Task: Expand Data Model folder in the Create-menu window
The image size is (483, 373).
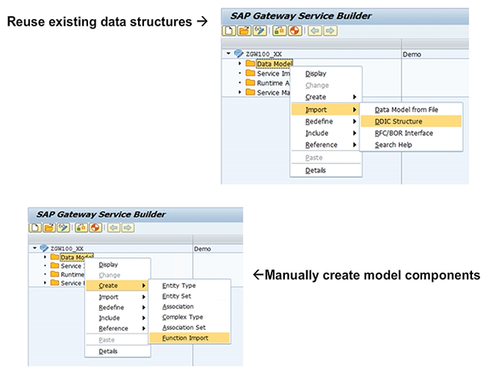Action: pyautogui.click(x=45, y=257)
